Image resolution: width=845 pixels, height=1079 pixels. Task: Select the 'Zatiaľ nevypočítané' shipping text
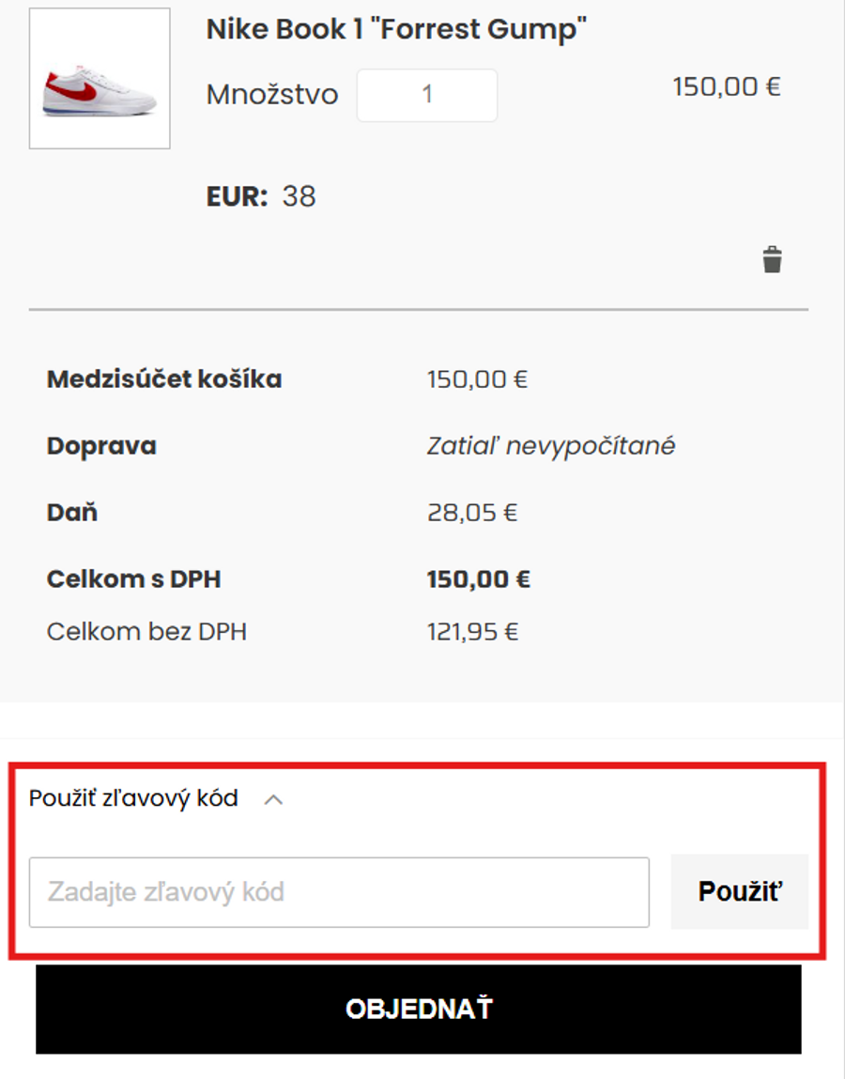[550, 445]
